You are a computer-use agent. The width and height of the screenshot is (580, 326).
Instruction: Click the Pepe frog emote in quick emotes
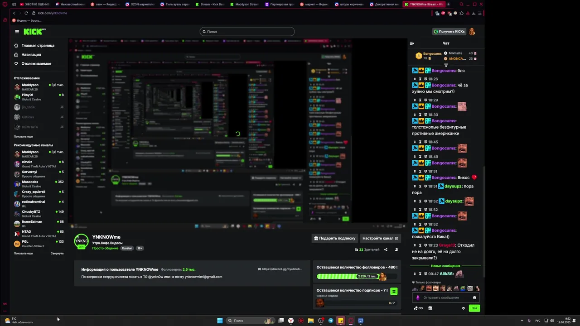463,288
